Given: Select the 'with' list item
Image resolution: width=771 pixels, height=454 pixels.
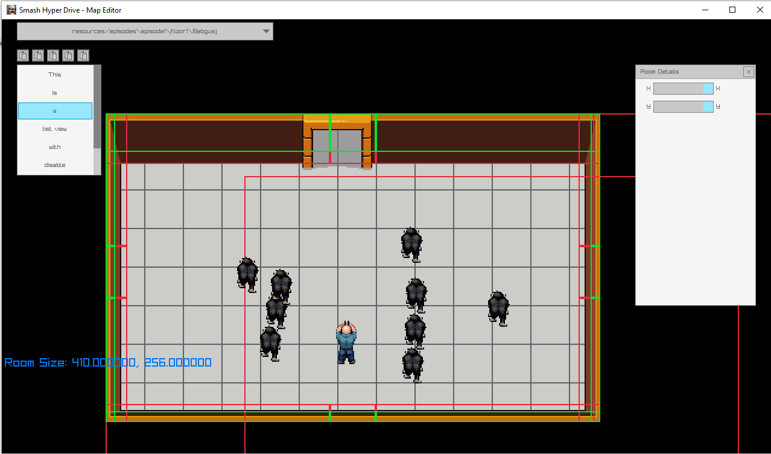Looking at the screenshot, I should (55, 147).
